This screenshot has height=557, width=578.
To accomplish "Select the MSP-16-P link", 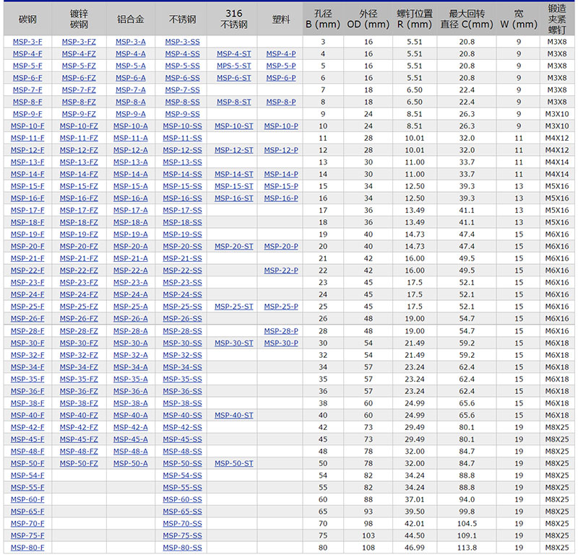I will [281, 198].
